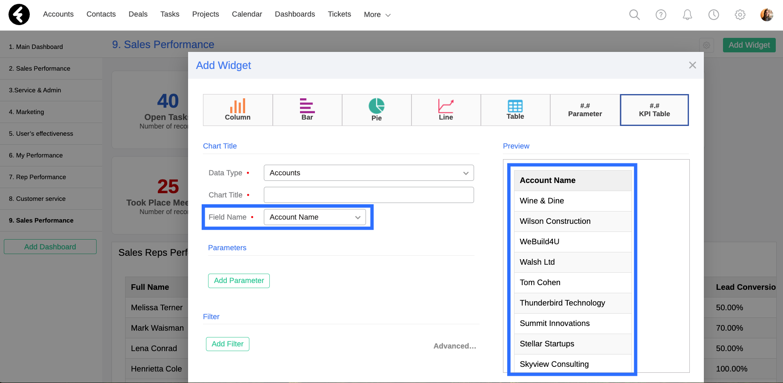Select Wilson Construction preview row

pyautogui.click(x=573, y=221)
